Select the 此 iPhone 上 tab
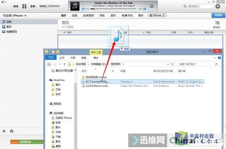 (157, 15)
